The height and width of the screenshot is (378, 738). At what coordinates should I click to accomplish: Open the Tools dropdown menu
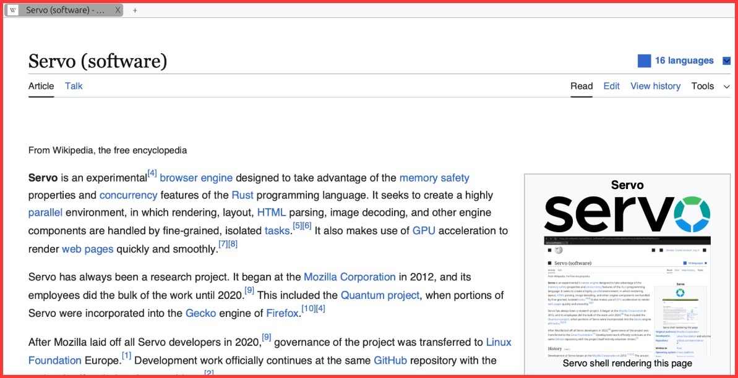coord(703,86)
